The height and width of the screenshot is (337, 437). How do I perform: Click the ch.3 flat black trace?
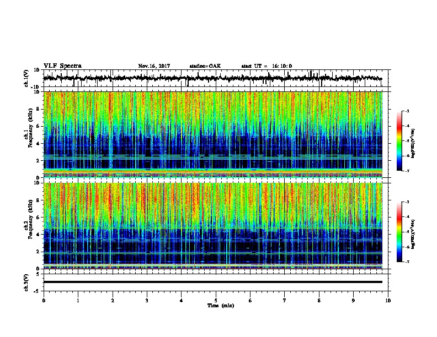[212, 282]
